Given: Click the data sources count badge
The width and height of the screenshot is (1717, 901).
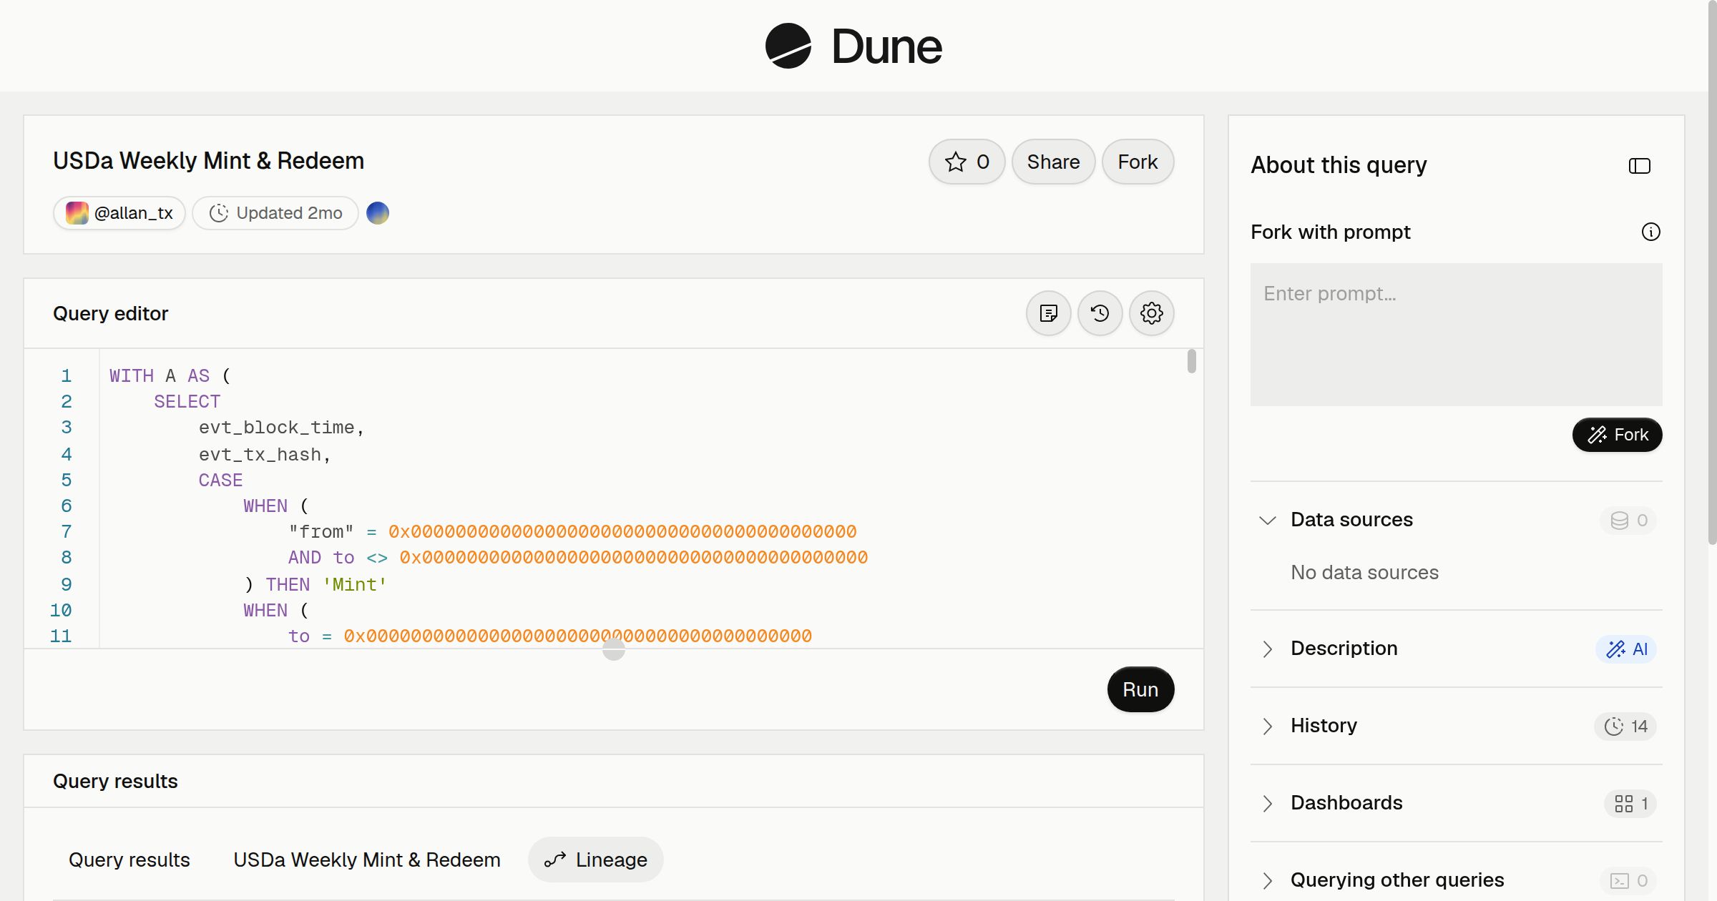Looking at the screenshot, I should (1628, 521).
